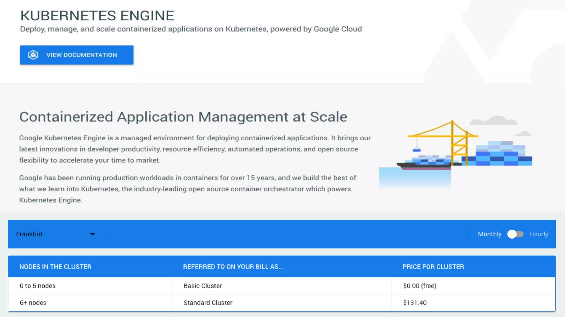Screen dimensions: 565x317
Task: Click the Referred to on Your Bill column header
Action: tap(233, 267)
